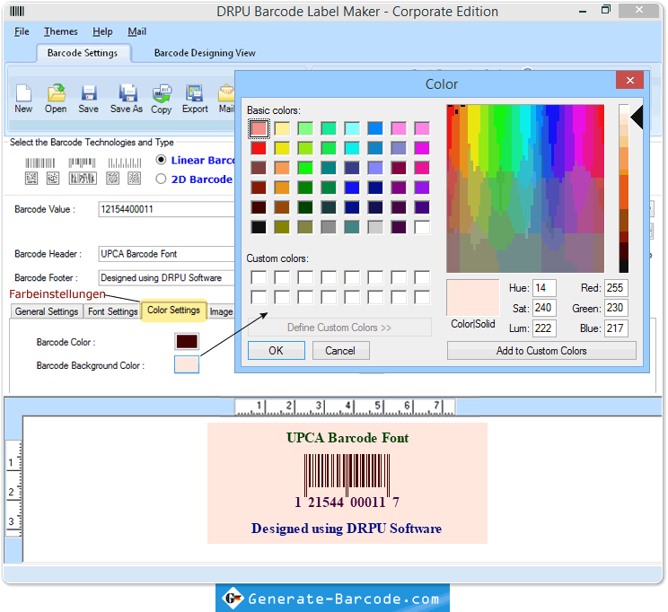Open the General Settings tab
This screenshot has height=612, width=668.
(47, 311)
